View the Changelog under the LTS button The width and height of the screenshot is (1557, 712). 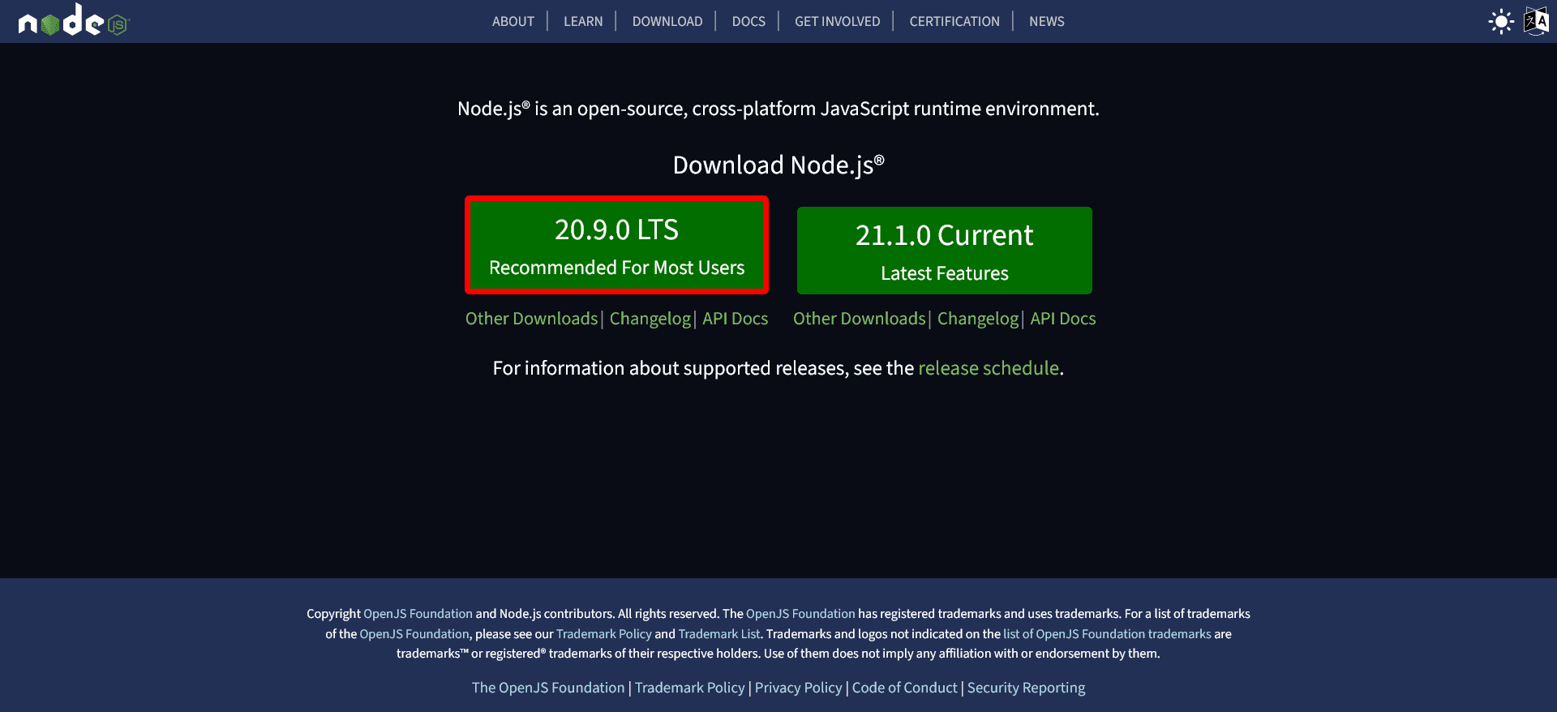pyautogui.click(x=650, y=319)
